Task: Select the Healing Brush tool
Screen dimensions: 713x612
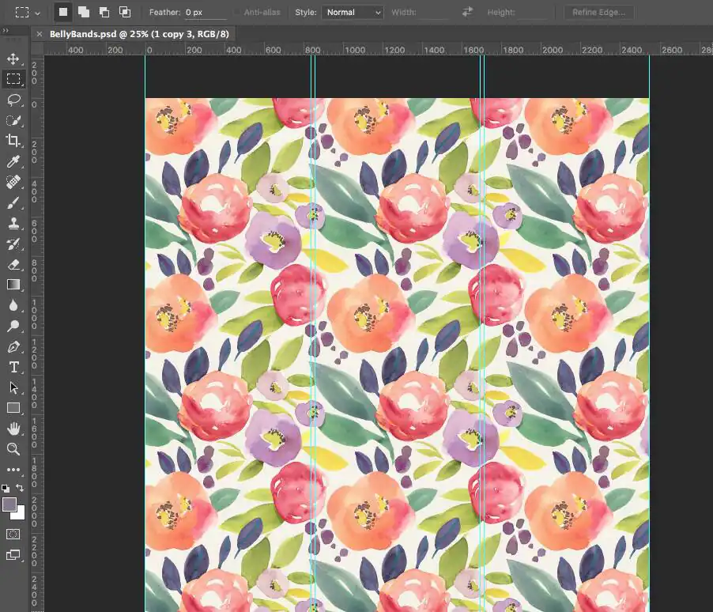Action: coord(13,182)
